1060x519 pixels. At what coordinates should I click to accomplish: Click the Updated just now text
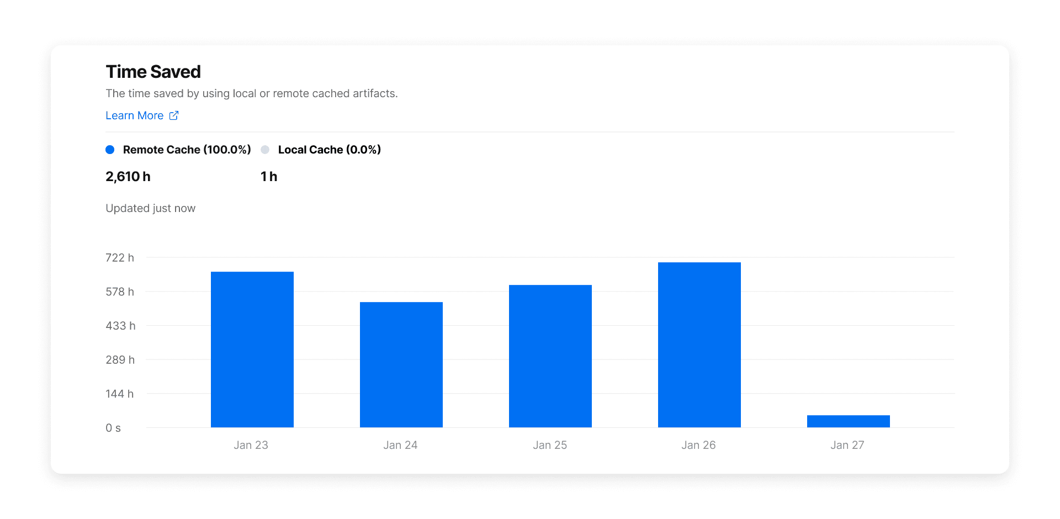[x=150, y=208]
